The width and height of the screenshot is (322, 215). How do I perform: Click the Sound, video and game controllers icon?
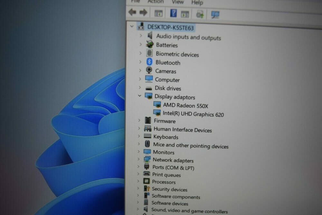click(x=146, y=209)
